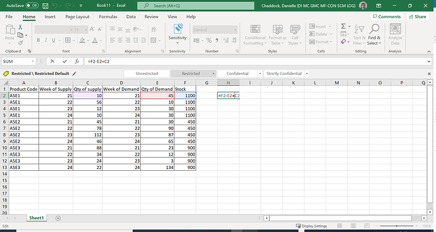The image size is (436, 232).
Task: Open Sort & Filter menu
Action: coord(359,35)
